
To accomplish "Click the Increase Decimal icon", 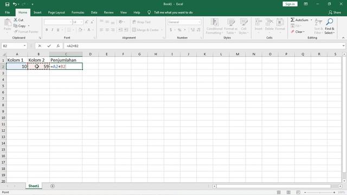I will click(193, 30).
